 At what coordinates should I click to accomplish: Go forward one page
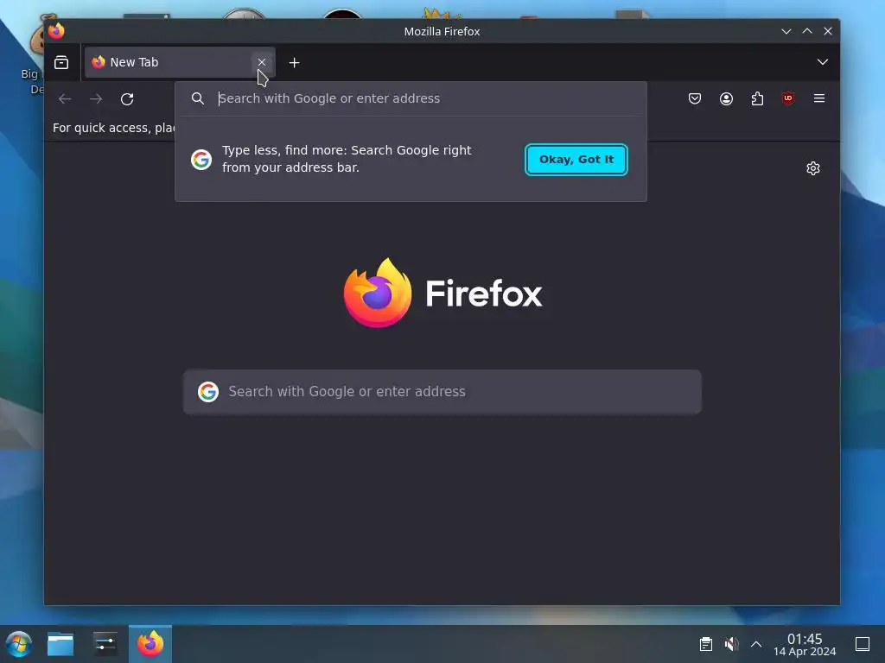(96, 99)
